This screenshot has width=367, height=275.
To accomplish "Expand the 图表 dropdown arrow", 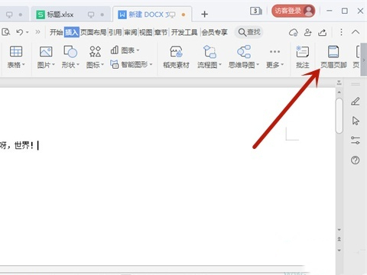I will pos(138,50).
